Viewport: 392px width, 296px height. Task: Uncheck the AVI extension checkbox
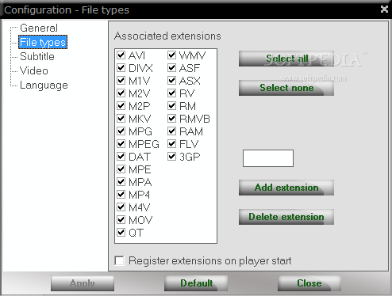(121, 55)
